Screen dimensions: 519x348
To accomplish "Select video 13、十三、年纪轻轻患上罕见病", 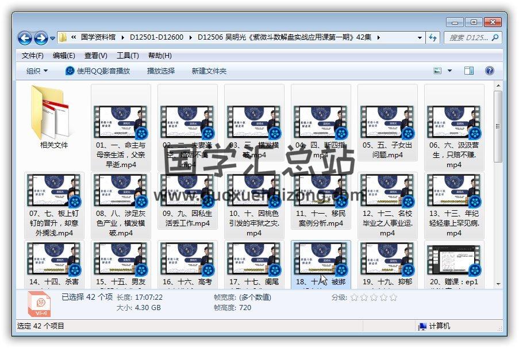I will pos(454,205).
